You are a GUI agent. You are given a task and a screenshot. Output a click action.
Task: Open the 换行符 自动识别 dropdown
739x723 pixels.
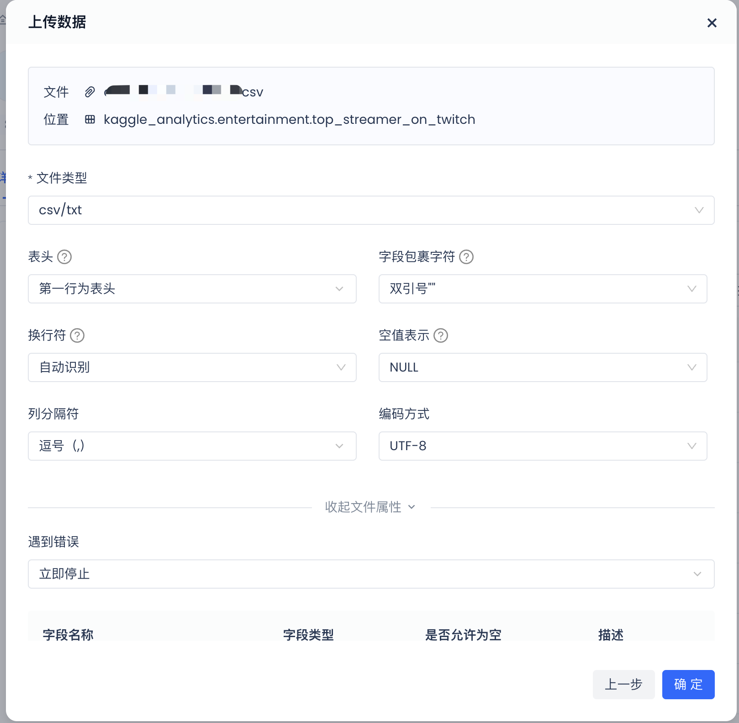(192, 367)
